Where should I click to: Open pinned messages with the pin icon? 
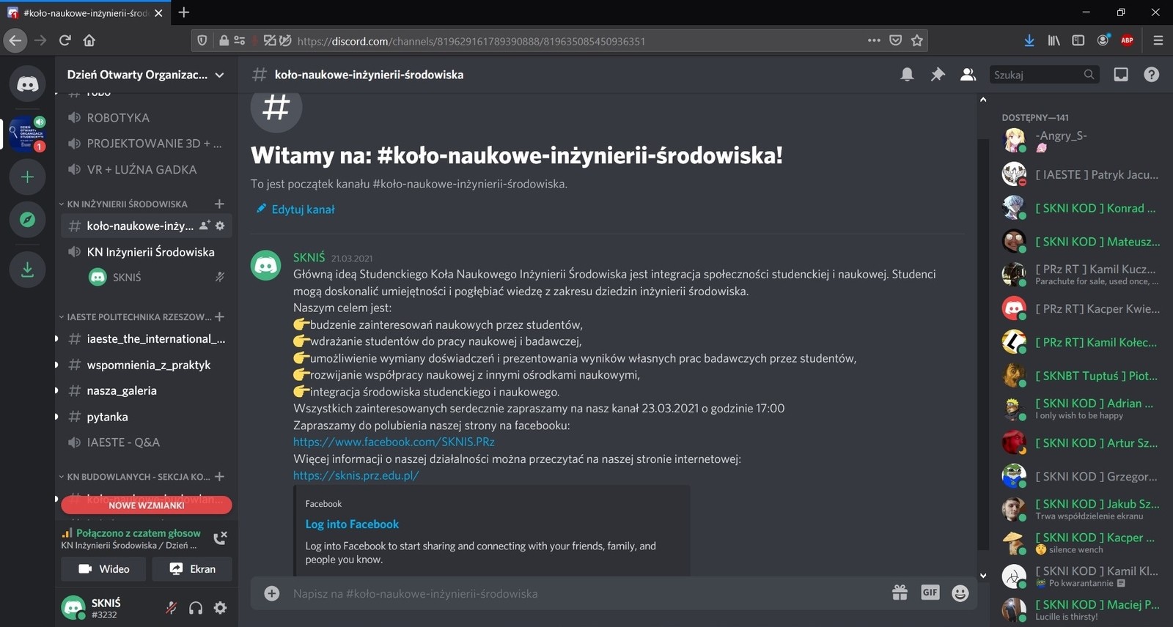pos(938,75)
